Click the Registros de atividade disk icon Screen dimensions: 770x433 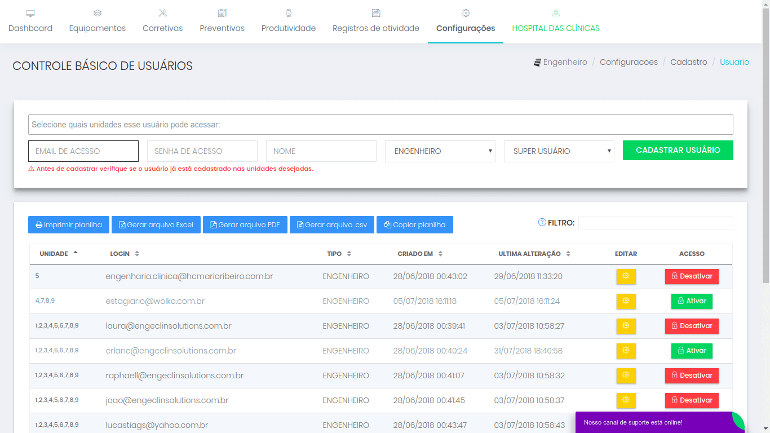point(376,13)
